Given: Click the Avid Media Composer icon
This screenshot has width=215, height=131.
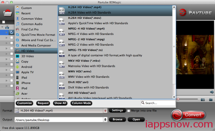Looking at the screenshot, I should [18, 45].
